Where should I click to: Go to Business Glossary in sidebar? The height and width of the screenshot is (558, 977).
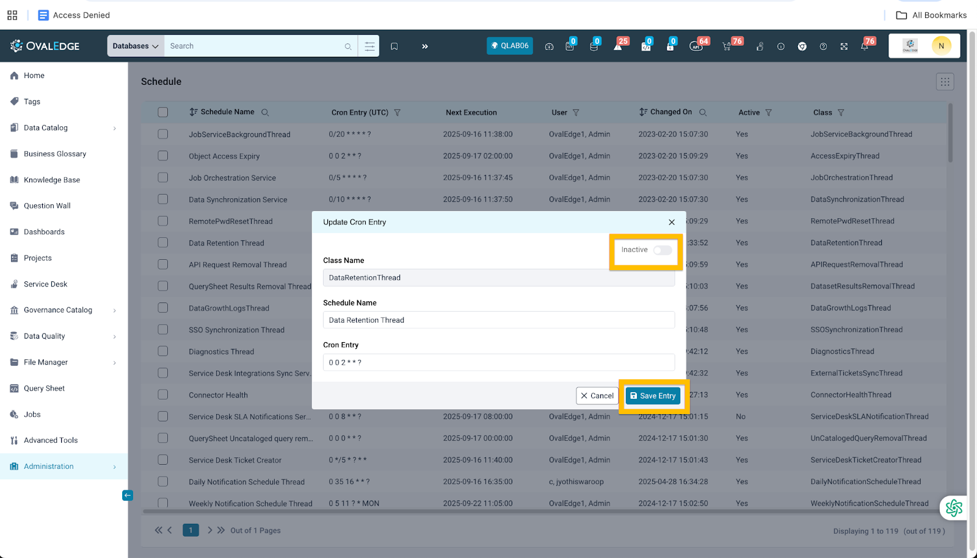coord(55,154)
